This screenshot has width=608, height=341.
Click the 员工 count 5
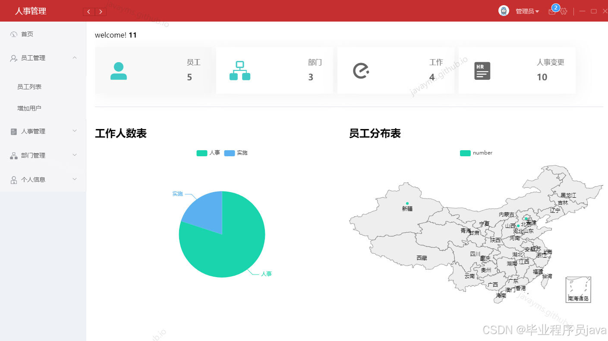189,77
